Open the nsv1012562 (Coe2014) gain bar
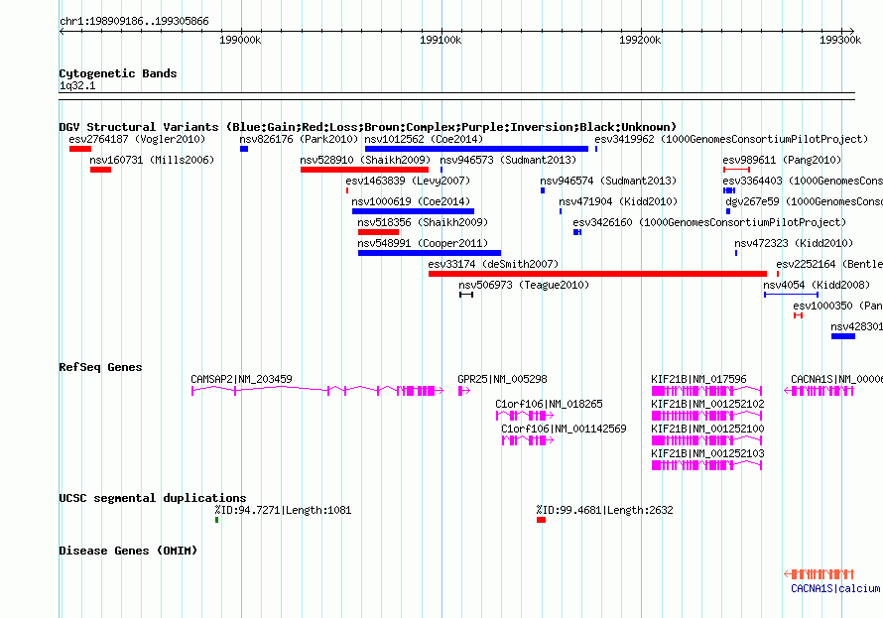 click(476, 149)
